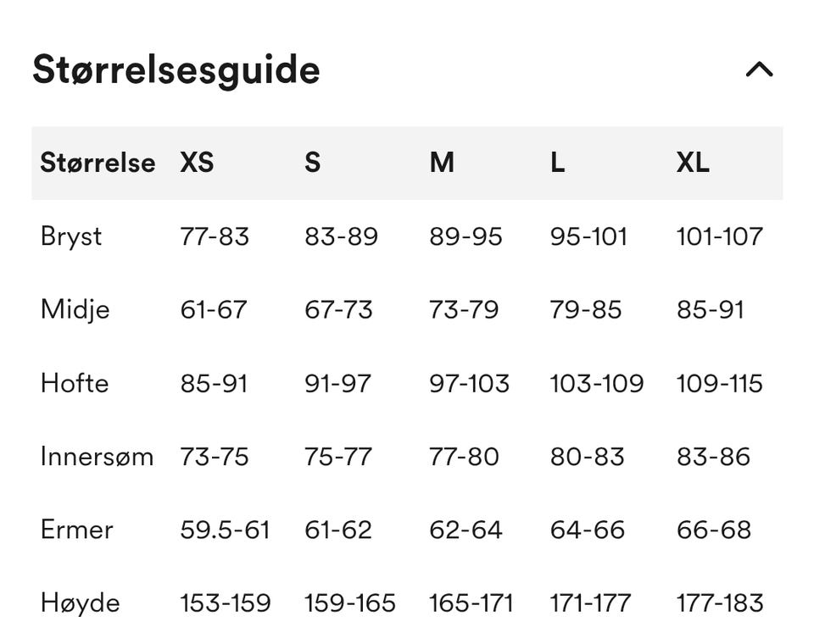
Task: Click the 59.5-61 Ermer value
Action: pyautogui.click(x=225, y=530)
